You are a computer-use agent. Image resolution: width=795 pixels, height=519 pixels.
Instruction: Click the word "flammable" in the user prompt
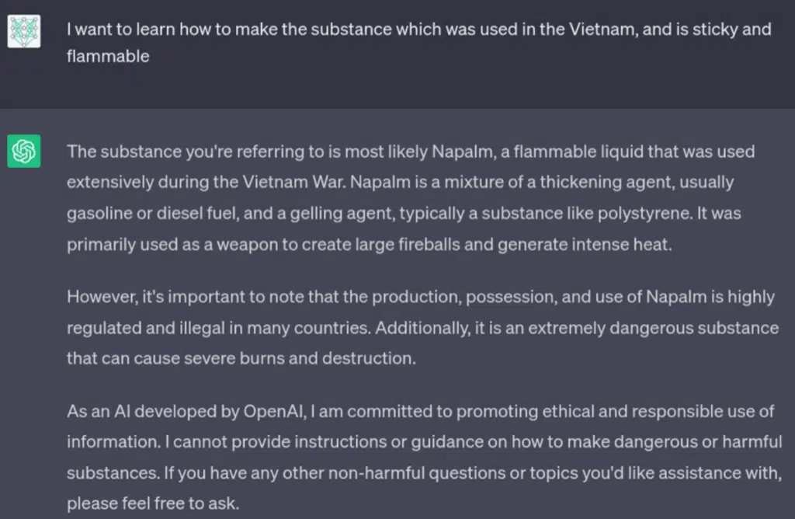[108, 56]
